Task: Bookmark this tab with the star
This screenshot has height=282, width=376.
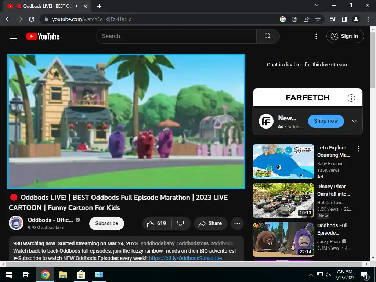Action: [318, 19]
